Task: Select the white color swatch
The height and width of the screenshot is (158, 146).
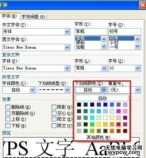Action: [x=105, y=118]
